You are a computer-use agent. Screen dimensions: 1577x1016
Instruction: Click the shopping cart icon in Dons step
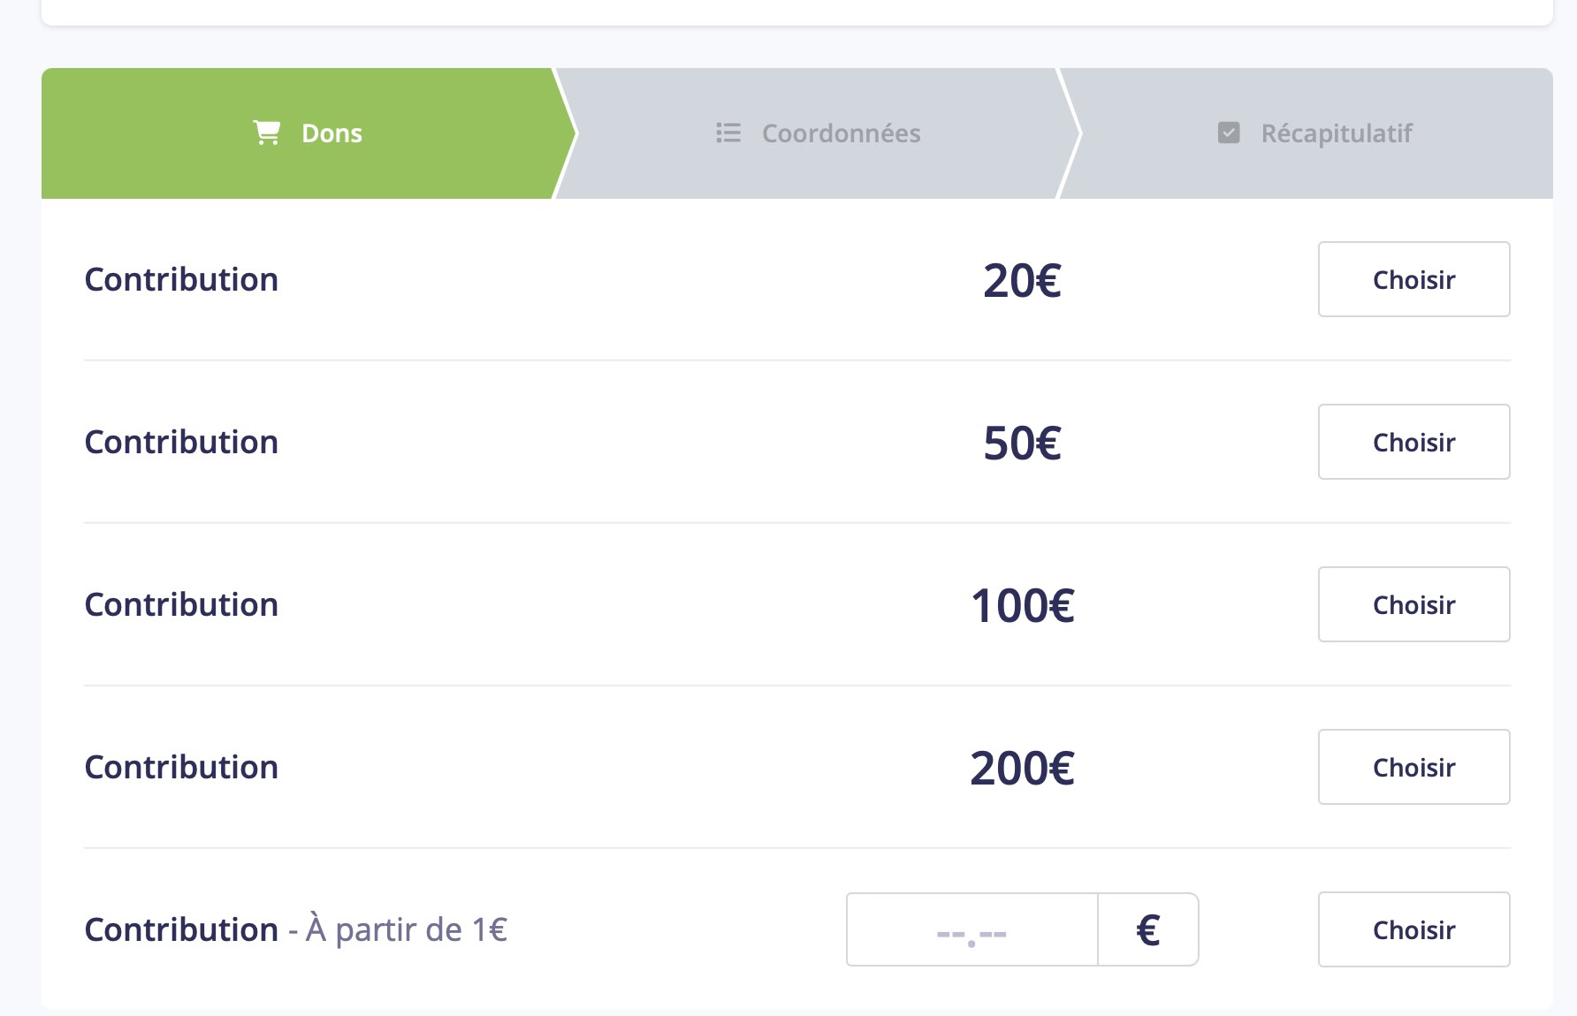(266, 133)
